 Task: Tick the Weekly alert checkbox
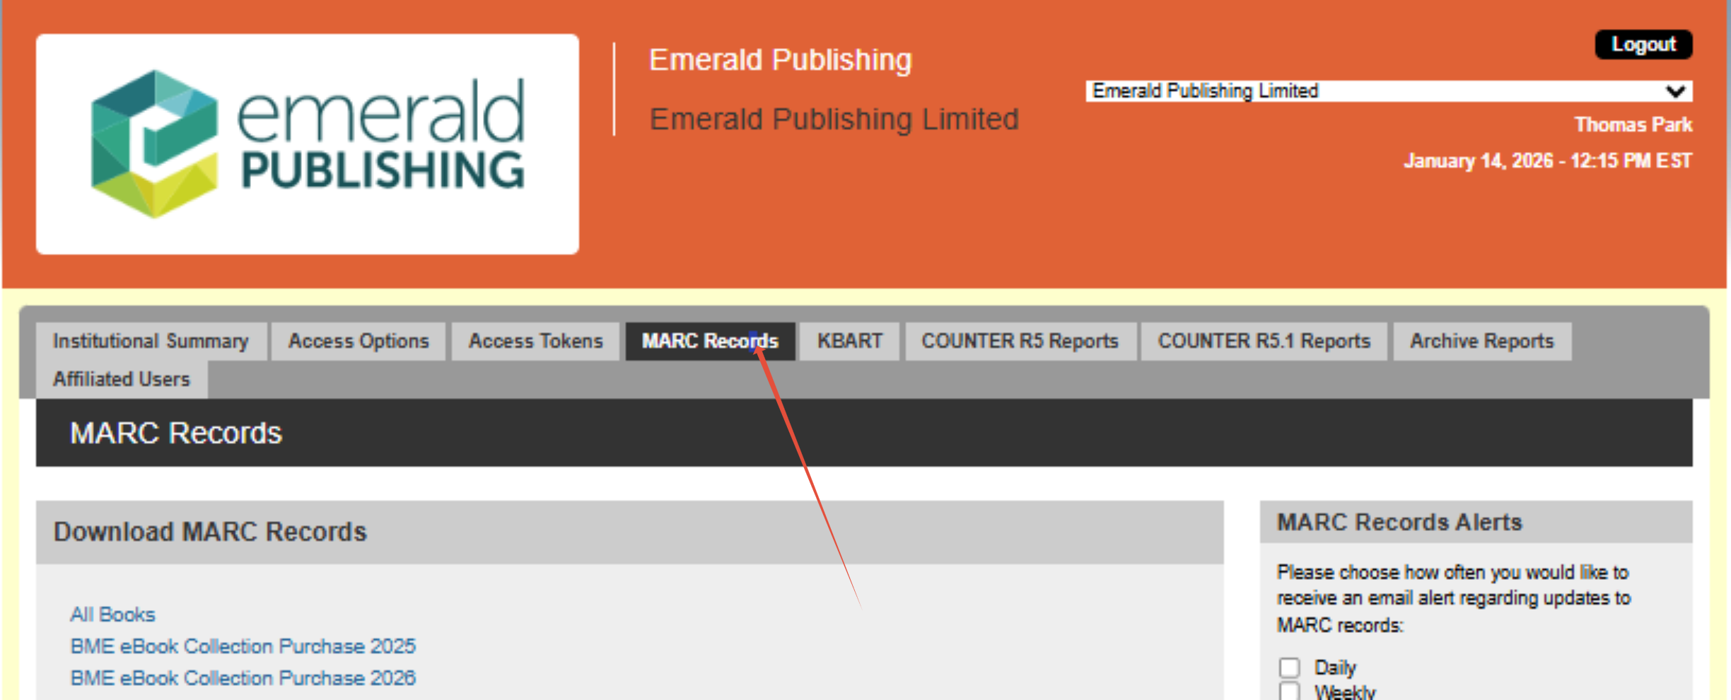pyautogui.click(x=1289, y=691)
